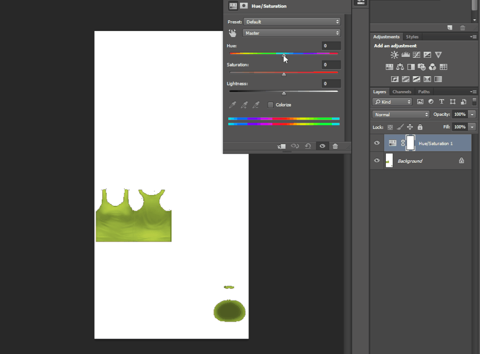Hide the Background layer
Viewport: 480px width, 354px height.
[377, 160]
